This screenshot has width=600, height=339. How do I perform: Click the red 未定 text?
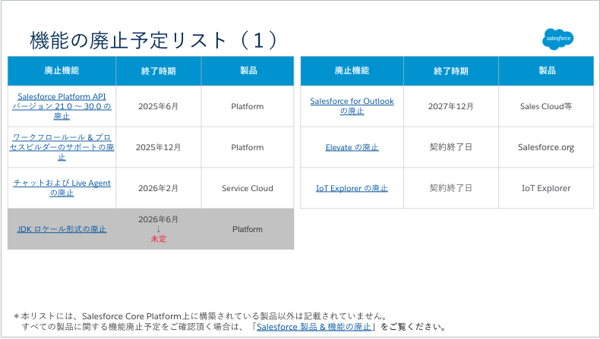tap(158, 239)
